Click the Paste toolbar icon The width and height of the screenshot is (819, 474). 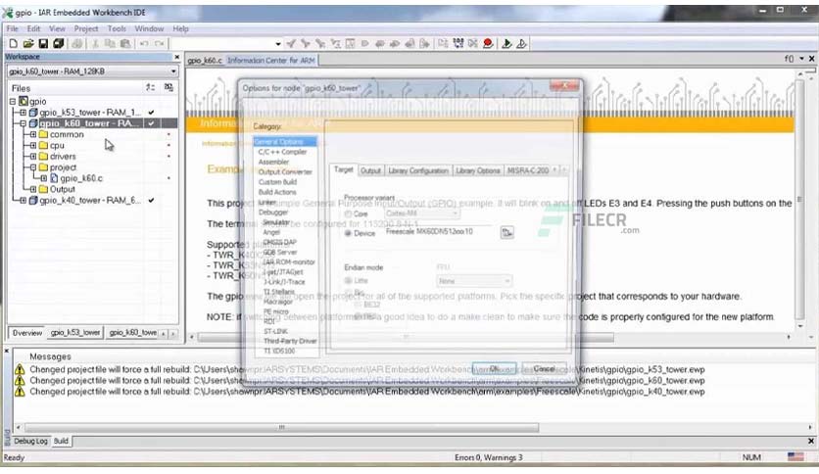[125, 44]
